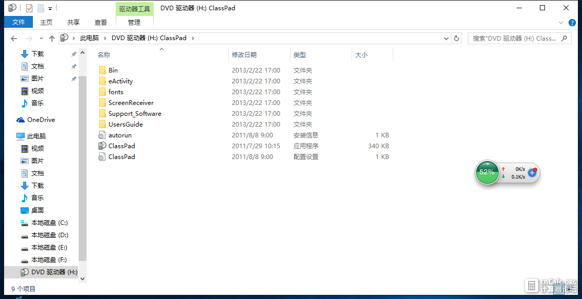Expand the ribbon chevron

point(561,23)
